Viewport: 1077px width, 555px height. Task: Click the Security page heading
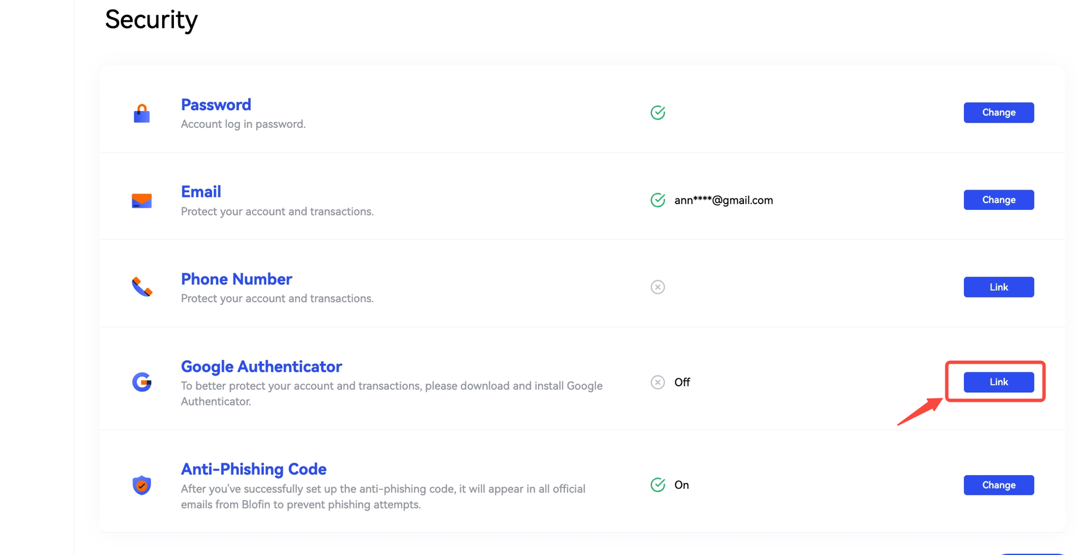click(x=151, y=21)
